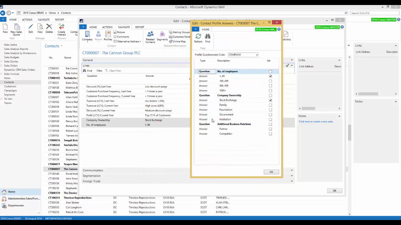The width and height of the screenshot is (401, 225).
Task: Check the Government answer checkbox
Action: pos(270,115)
